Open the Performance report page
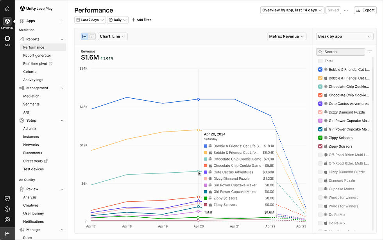 click(43, 47)
